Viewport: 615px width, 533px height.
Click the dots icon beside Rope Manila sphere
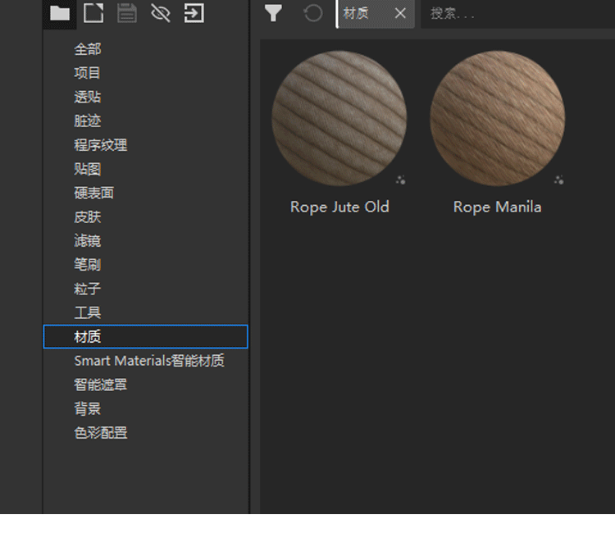pyautogui.click(x=558, y=180)
